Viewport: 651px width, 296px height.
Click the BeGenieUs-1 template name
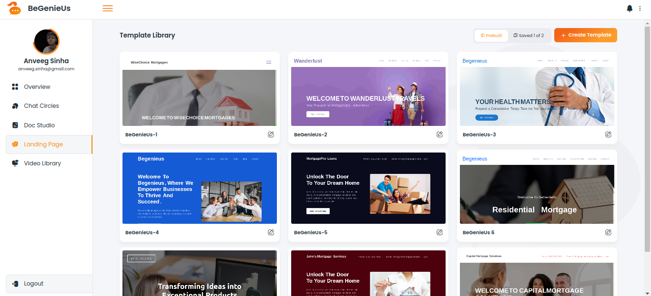pyautogui.click(x=142, y=134)
